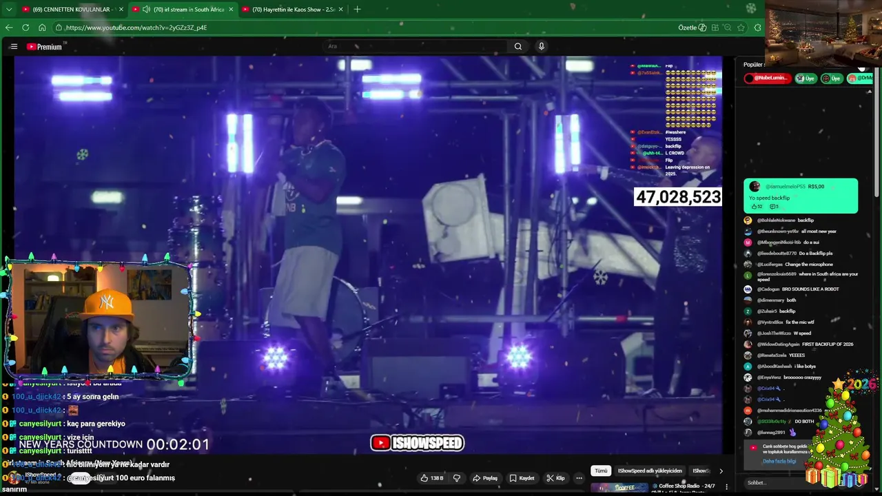This screenshot has height=496, width=882.
Task: Focus the YouTube Ara search box
Action: click(415, 46)
